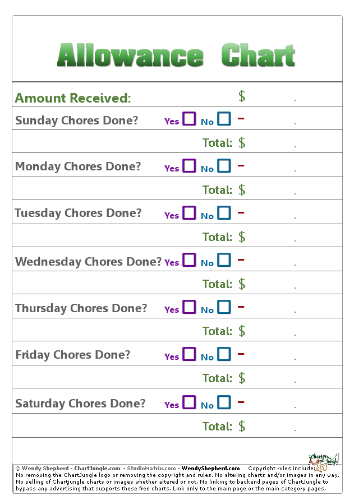The image size is (354, 496).
Task: Check Thursday's Yes checkbox
Action: pos(190,307)
